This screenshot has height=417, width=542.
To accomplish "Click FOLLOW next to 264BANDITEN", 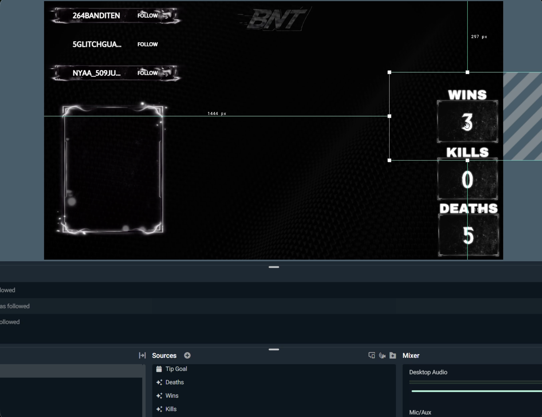I will [147, 16].
